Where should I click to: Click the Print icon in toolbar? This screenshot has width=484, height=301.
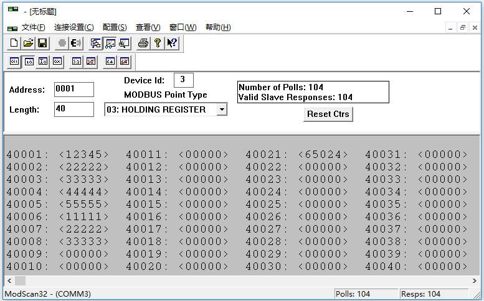(143, 43)
